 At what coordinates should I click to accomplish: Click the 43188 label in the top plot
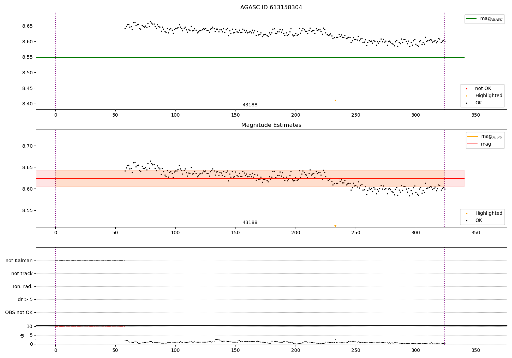[250, 105]
